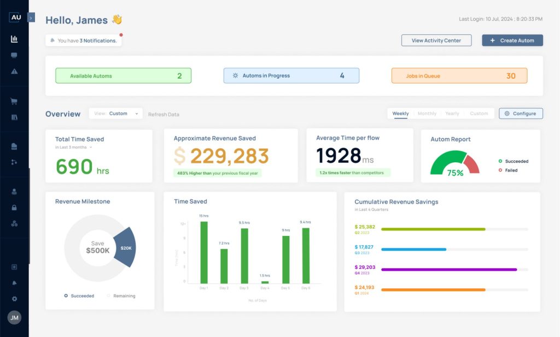Open the settings gear icon in sidebar
This screenshot has width=560, height=337.
14,299
